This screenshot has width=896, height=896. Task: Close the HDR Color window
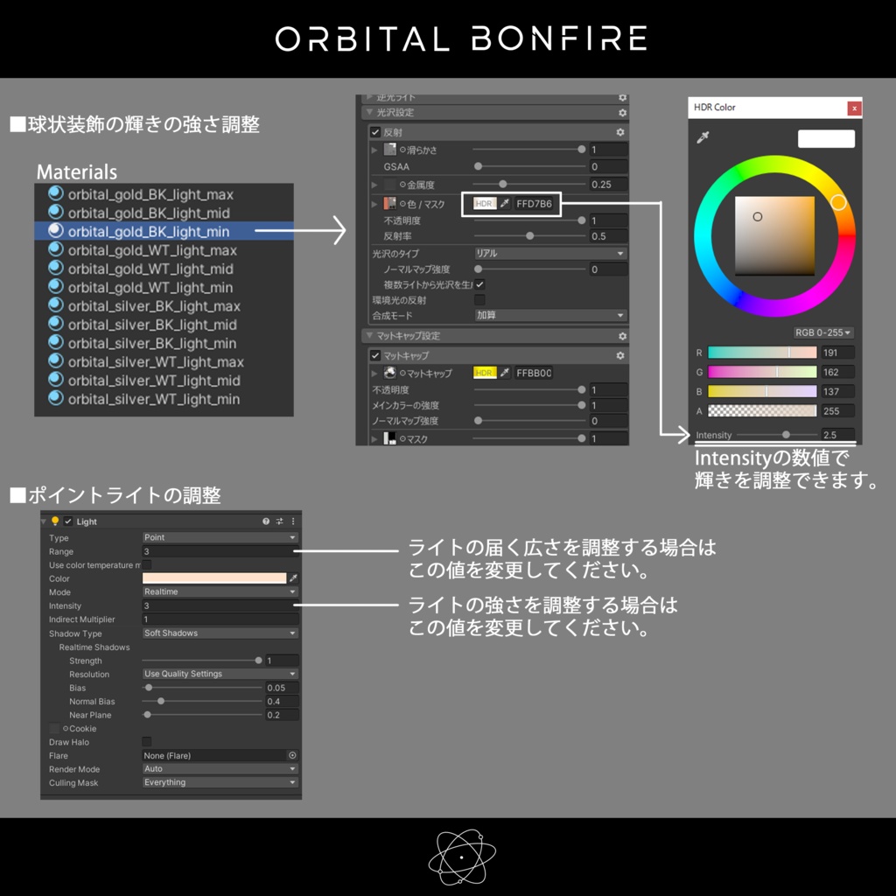(853, 108)
